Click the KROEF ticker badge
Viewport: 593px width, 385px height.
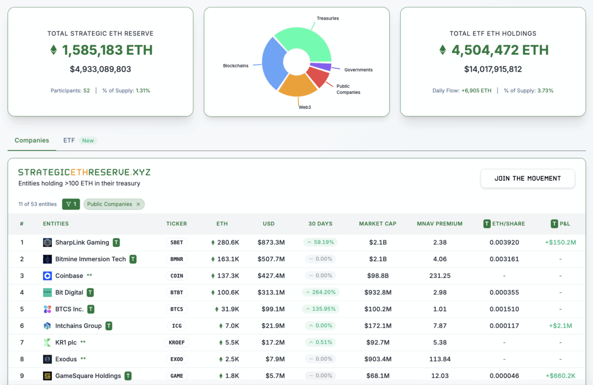pos(176,343)
